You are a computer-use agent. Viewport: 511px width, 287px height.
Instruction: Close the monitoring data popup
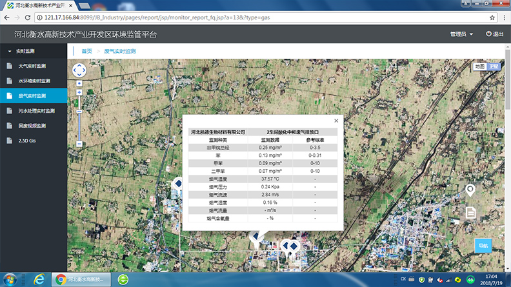[336, 121]
